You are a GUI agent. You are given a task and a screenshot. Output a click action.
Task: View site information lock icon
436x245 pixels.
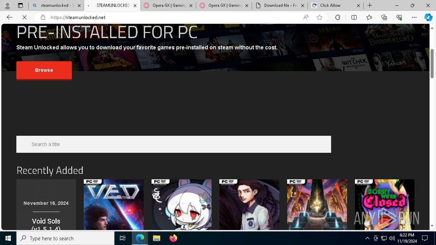point(43,17)
